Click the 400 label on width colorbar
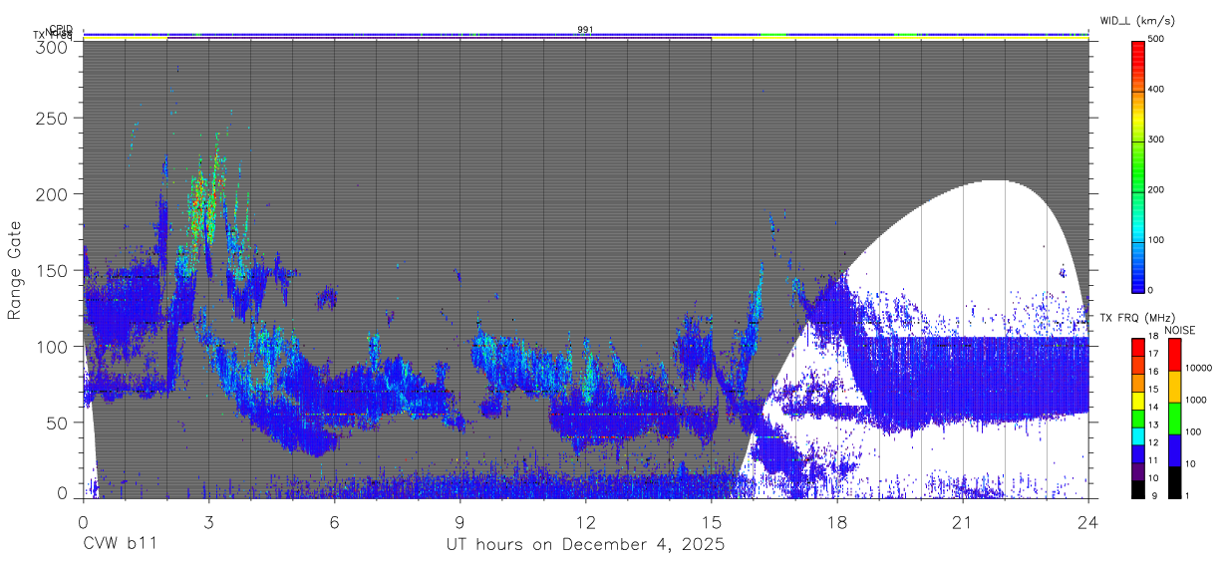Image resolution: width=1224 pixels, height=565 pixels. pyautogui.click(x=1156, y=90)
